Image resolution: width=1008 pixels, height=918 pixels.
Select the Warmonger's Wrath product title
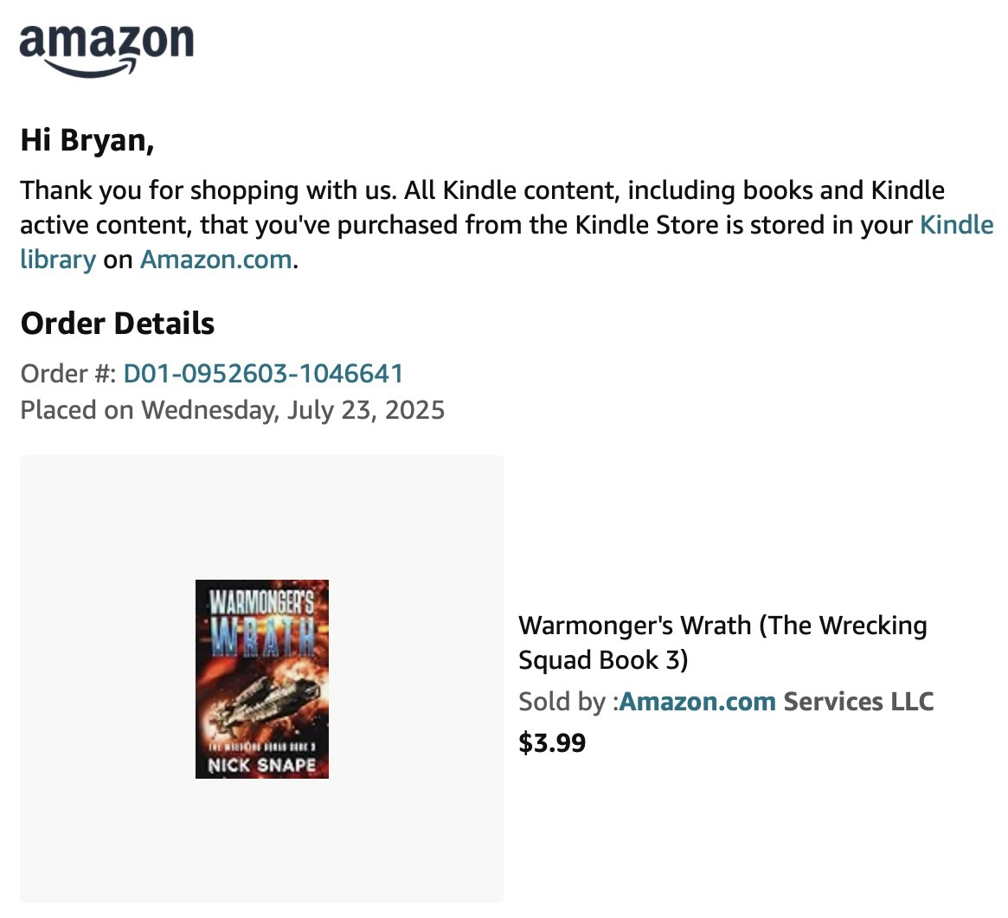click(x=722, y=642)
